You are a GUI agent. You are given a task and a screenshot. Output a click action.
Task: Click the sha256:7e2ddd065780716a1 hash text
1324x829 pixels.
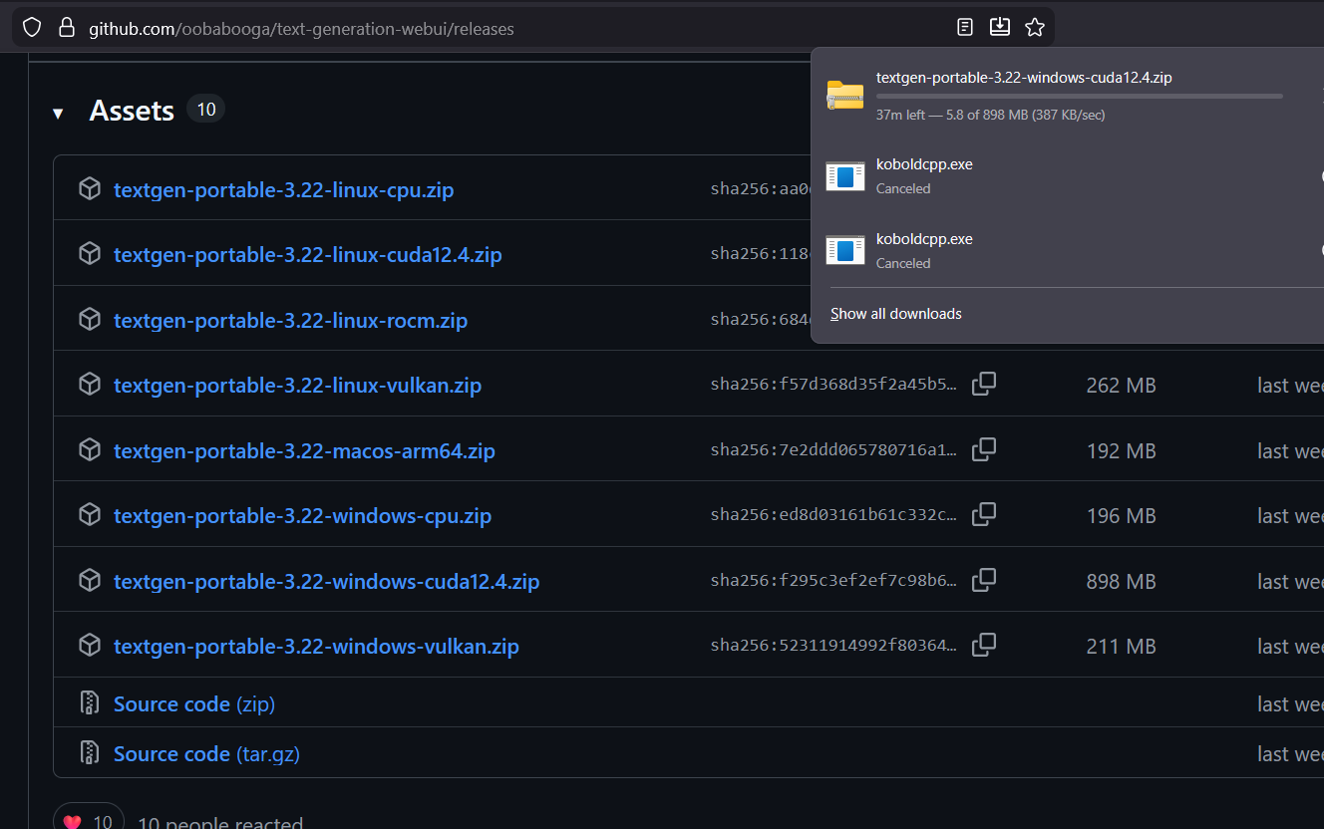pyautogui.click(x=833, y=451)
